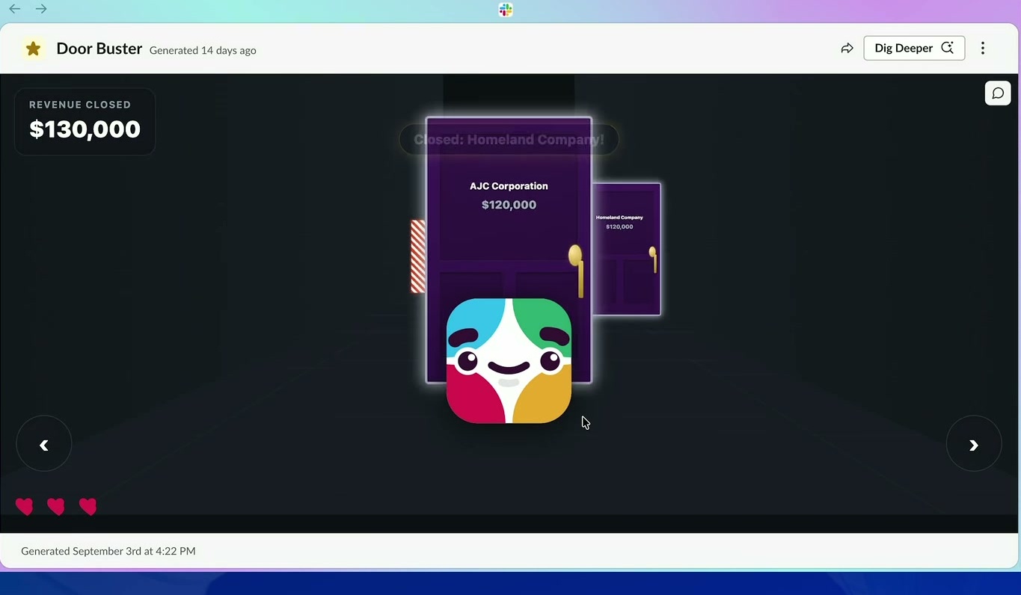Click the AJC Corporation purple door
The height and width of the screenshot is (595, 1021).
coord(509,250)
